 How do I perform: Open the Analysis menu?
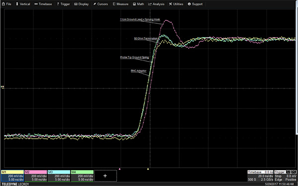tap(156, 4)
